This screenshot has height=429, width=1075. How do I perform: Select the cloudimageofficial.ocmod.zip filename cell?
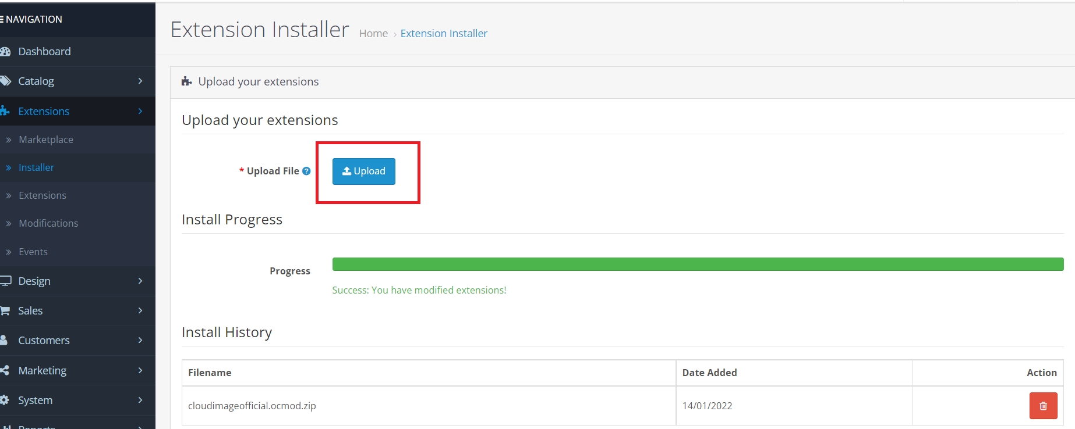pyautogui.click(x=252, y=406)
